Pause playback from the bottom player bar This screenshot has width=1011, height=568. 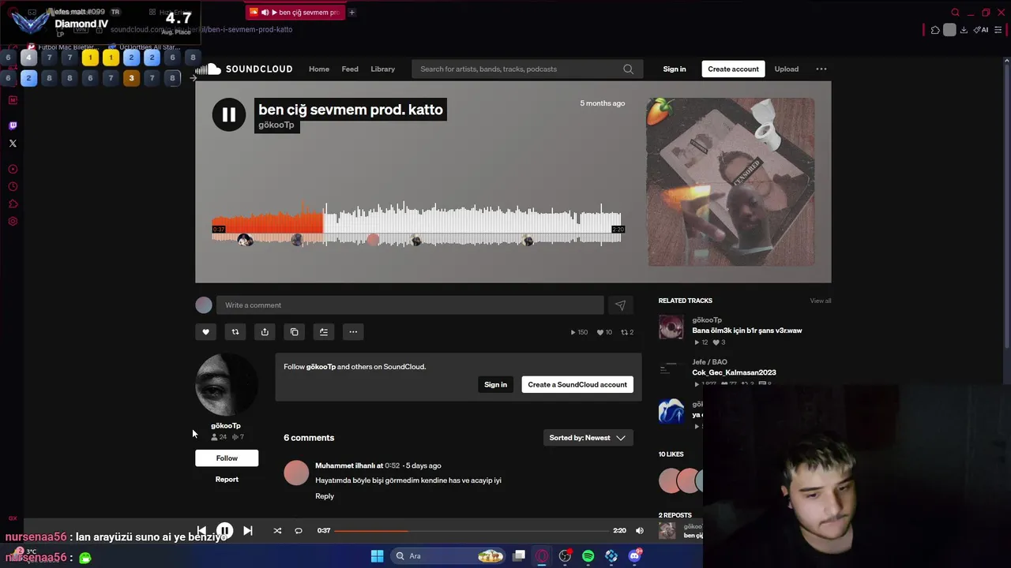(224, 531)
